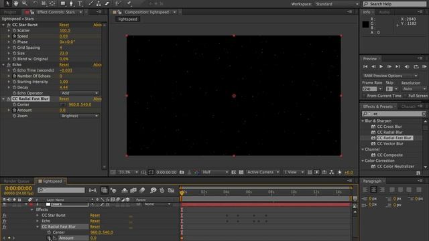429x241 pixels.
Task: Open composition mini-flowchart in timeline
Action: coord(93,190)
